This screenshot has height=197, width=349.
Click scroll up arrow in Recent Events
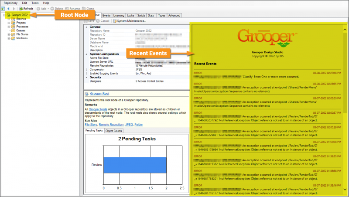coord(345,30)
